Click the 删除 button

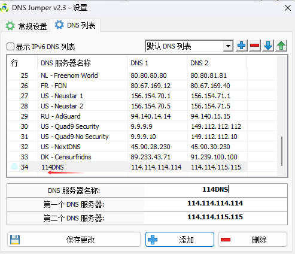tap(253, 240)
